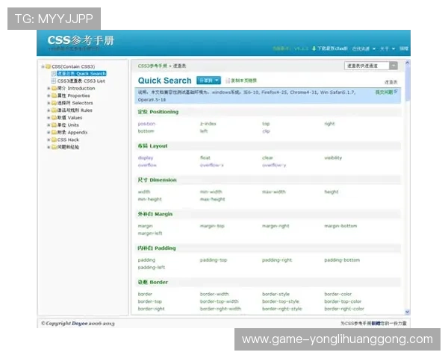This screenshot has height=358, width=448.
Task: Click the CSS3 List page icon
Action: (x=54, y=81)
